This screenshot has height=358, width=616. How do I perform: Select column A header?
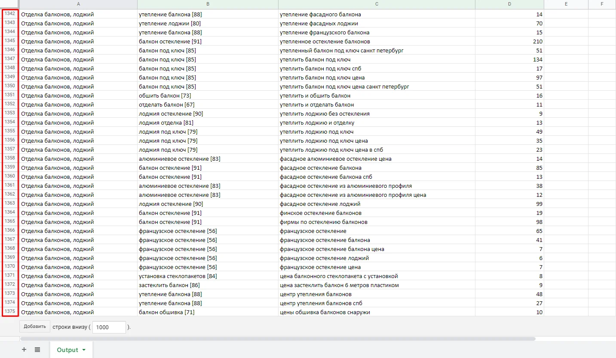click(78, 4)
